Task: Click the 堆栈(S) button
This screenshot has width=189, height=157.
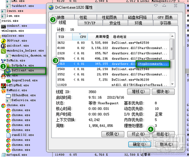Action: tap(139, 91)
